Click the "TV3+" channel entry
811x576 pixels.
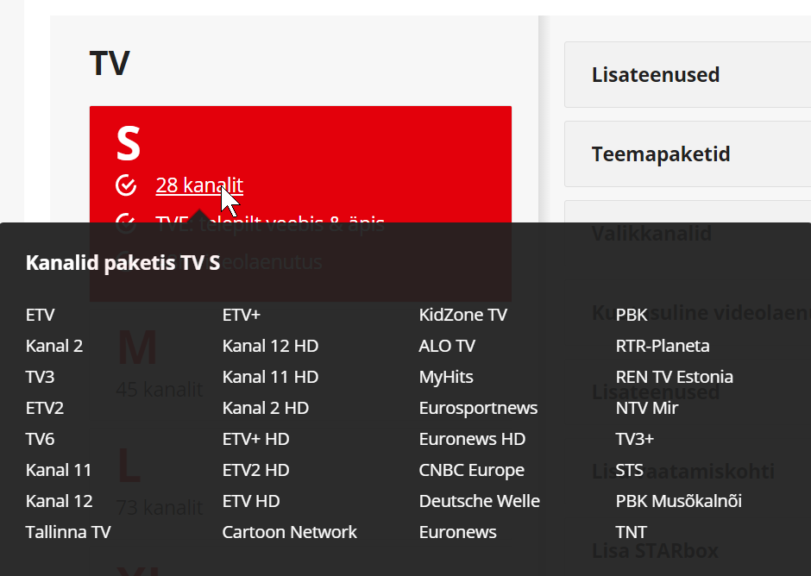pos(635,439)
